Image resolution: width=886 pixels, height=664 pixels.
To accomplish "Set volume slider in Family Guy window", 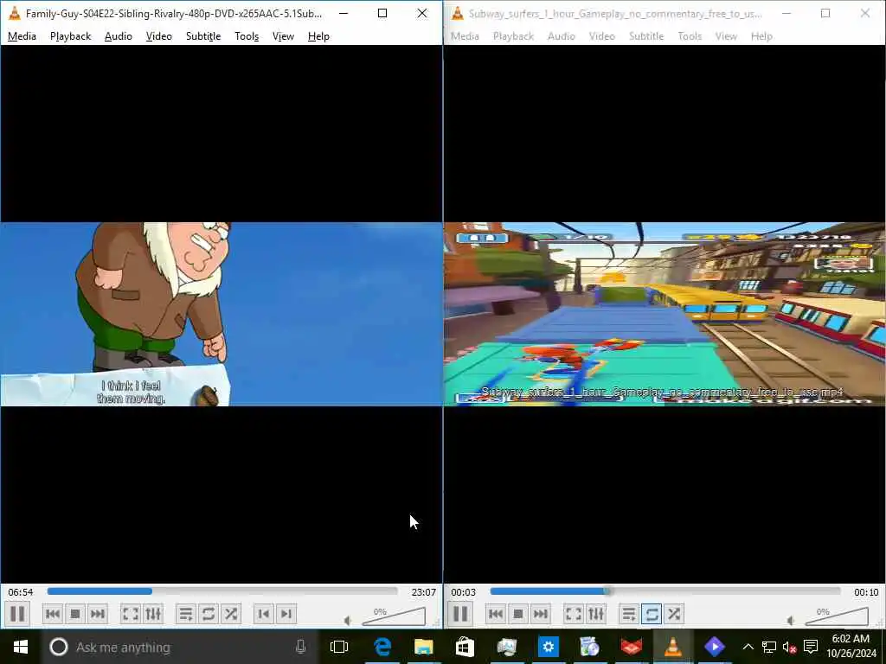I will tap(394, 616).
